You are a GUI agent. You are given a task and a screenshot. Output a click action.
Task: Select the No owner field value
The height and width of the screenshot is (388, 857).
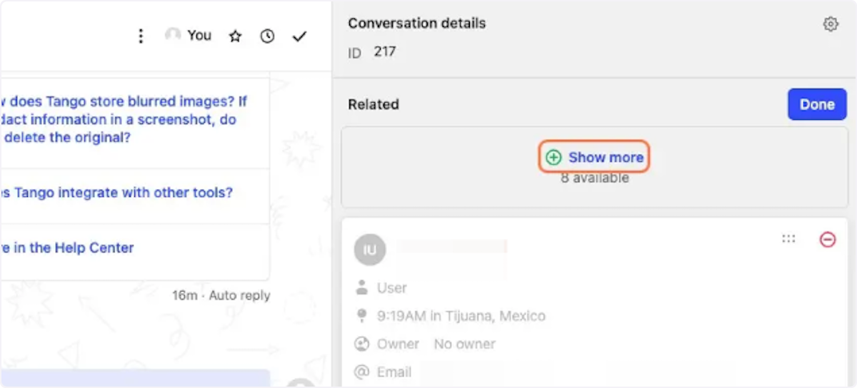pos(464,344)
